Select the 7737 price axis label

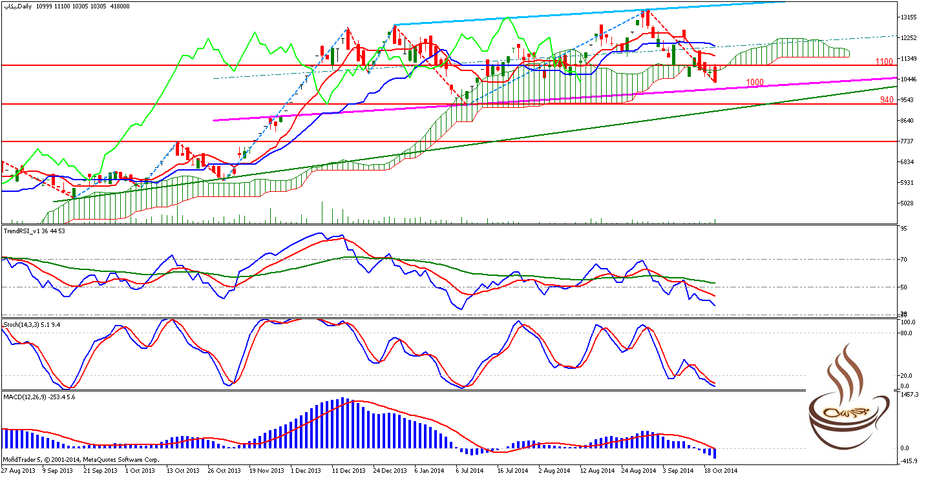909,141
